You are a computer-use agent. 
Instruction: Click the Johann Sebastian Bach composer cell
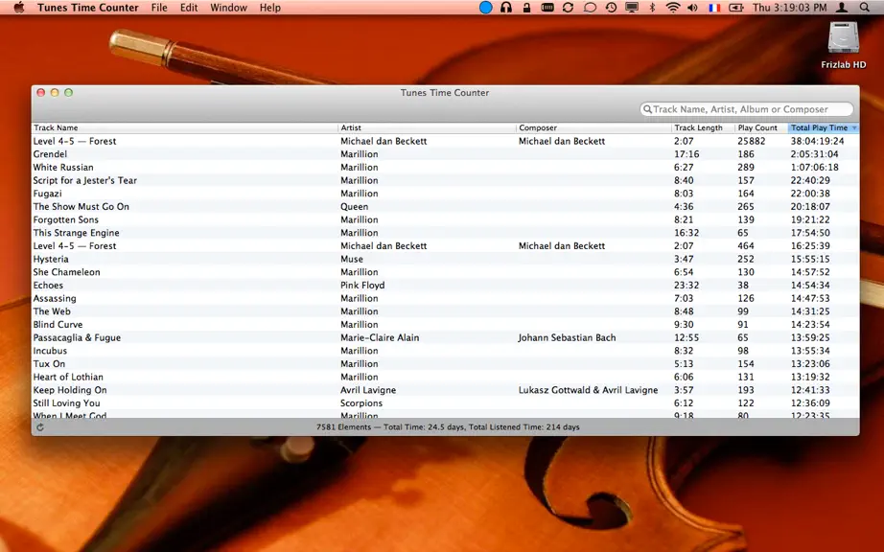click(x=567, y=338)
